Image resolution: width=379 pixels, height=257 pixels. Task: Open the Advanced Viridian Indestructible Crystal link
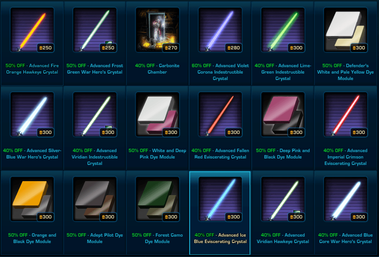[95, 157]
